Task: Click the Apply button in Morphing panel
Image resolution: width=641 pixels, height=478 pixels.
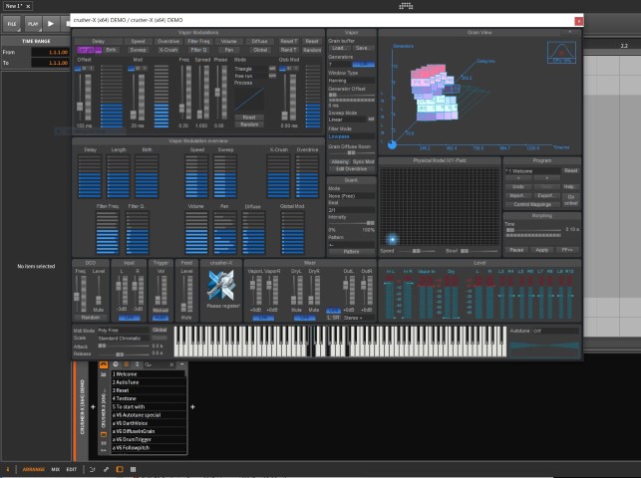Action: coord(541,250)
